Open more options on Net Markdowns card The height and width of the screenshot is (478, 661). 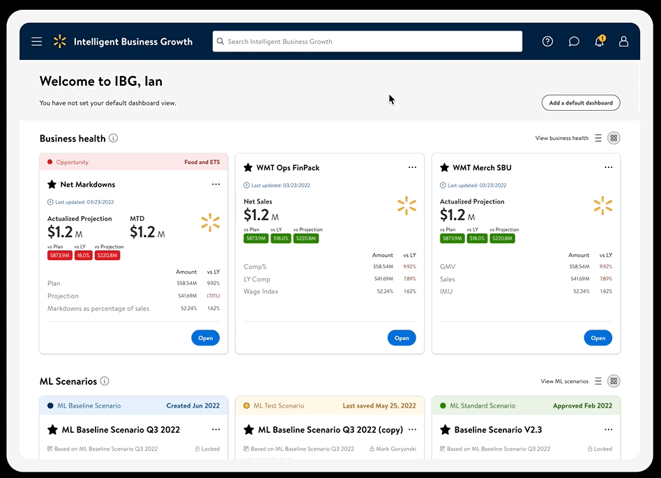[216, 185]
